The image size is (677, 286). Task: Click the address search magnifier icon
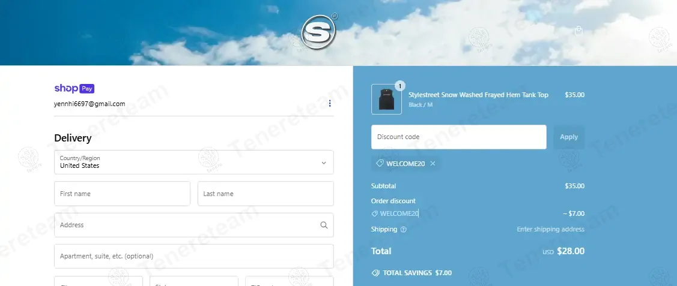pos(324,225)
